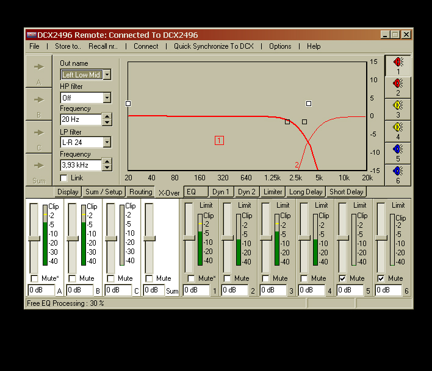432x371 pixels.
Task: Select output 4 yellow speaker icon
Action: pos(398,132)
